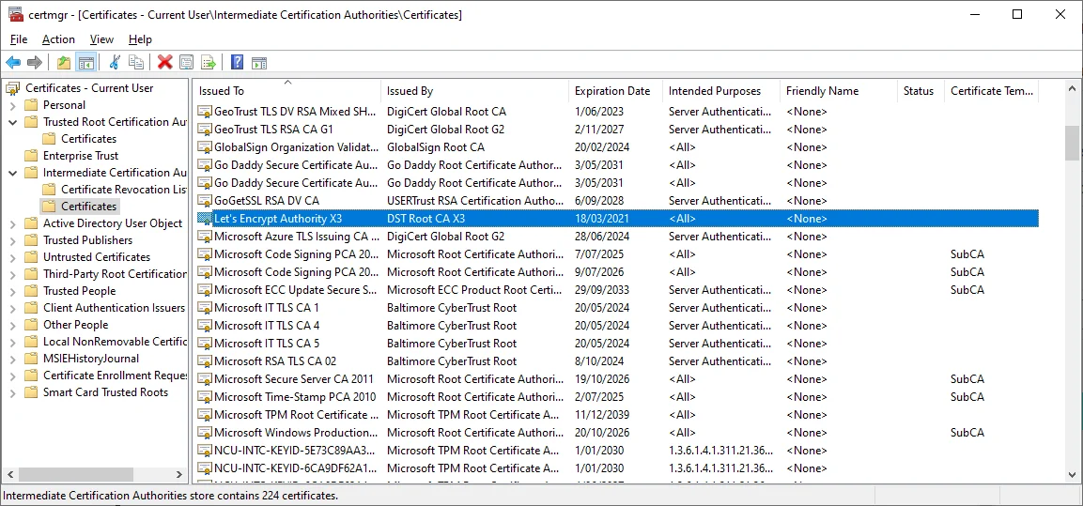Click the vertical scrollbar down arrow
Screen dimensions: 1083x506
click(1072, 474)
